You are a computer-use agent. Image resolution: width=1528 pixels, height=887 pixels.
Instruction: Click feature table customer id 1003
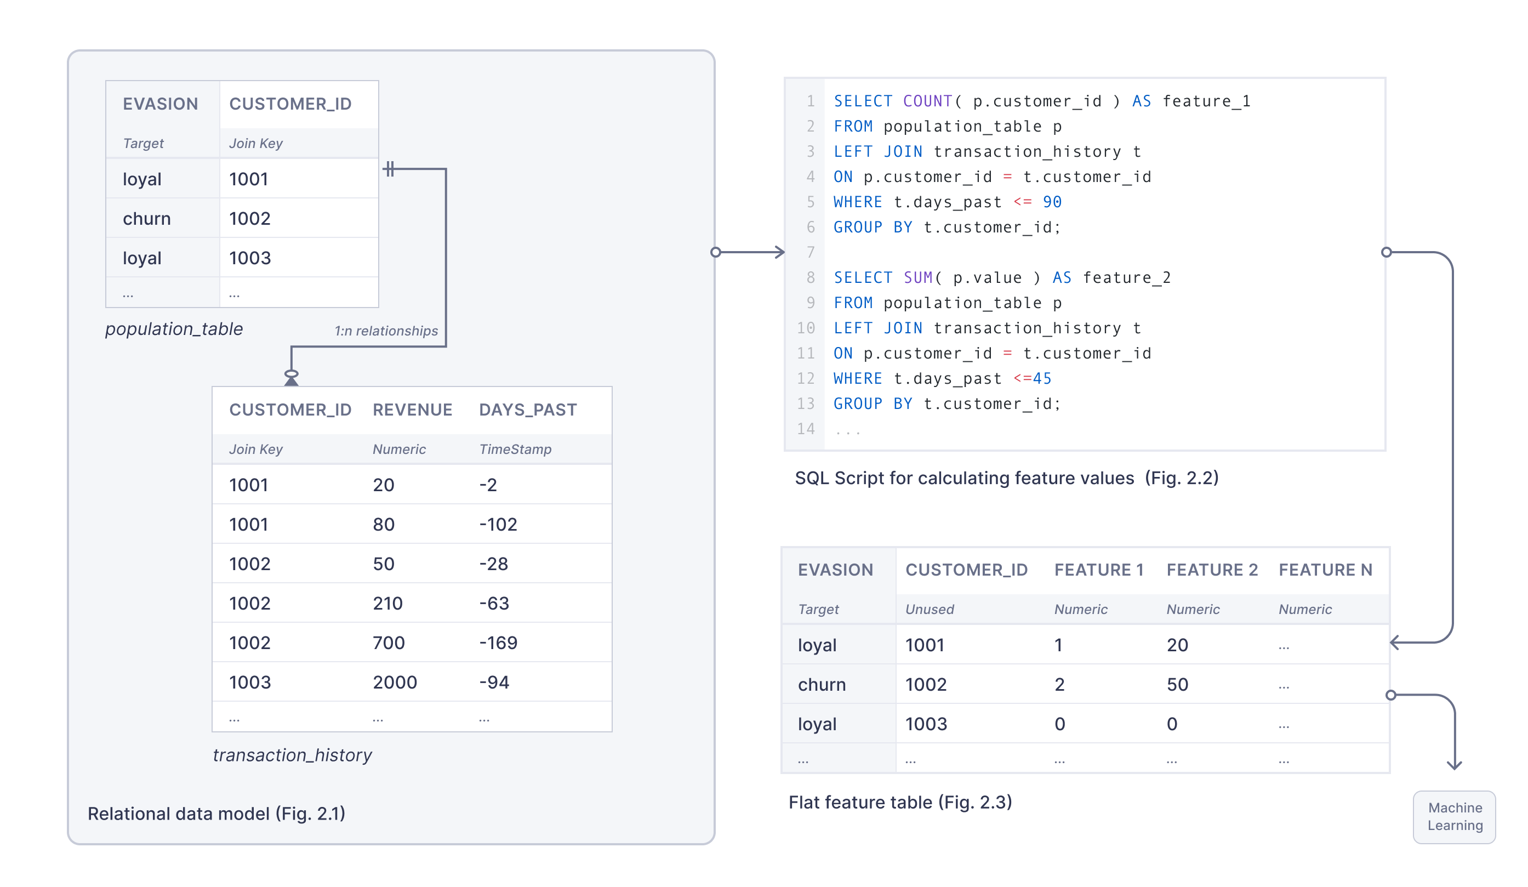pyautogui.click(x=926, y=724)
